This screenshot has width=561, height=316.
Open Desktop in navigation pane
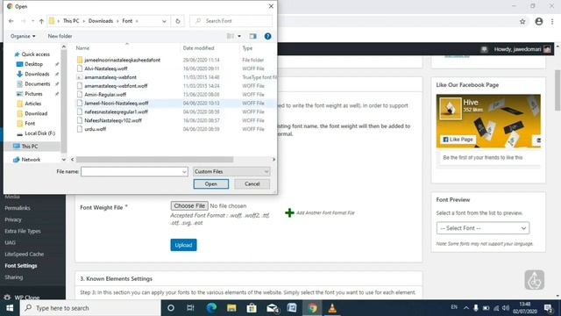click(33, 64)
